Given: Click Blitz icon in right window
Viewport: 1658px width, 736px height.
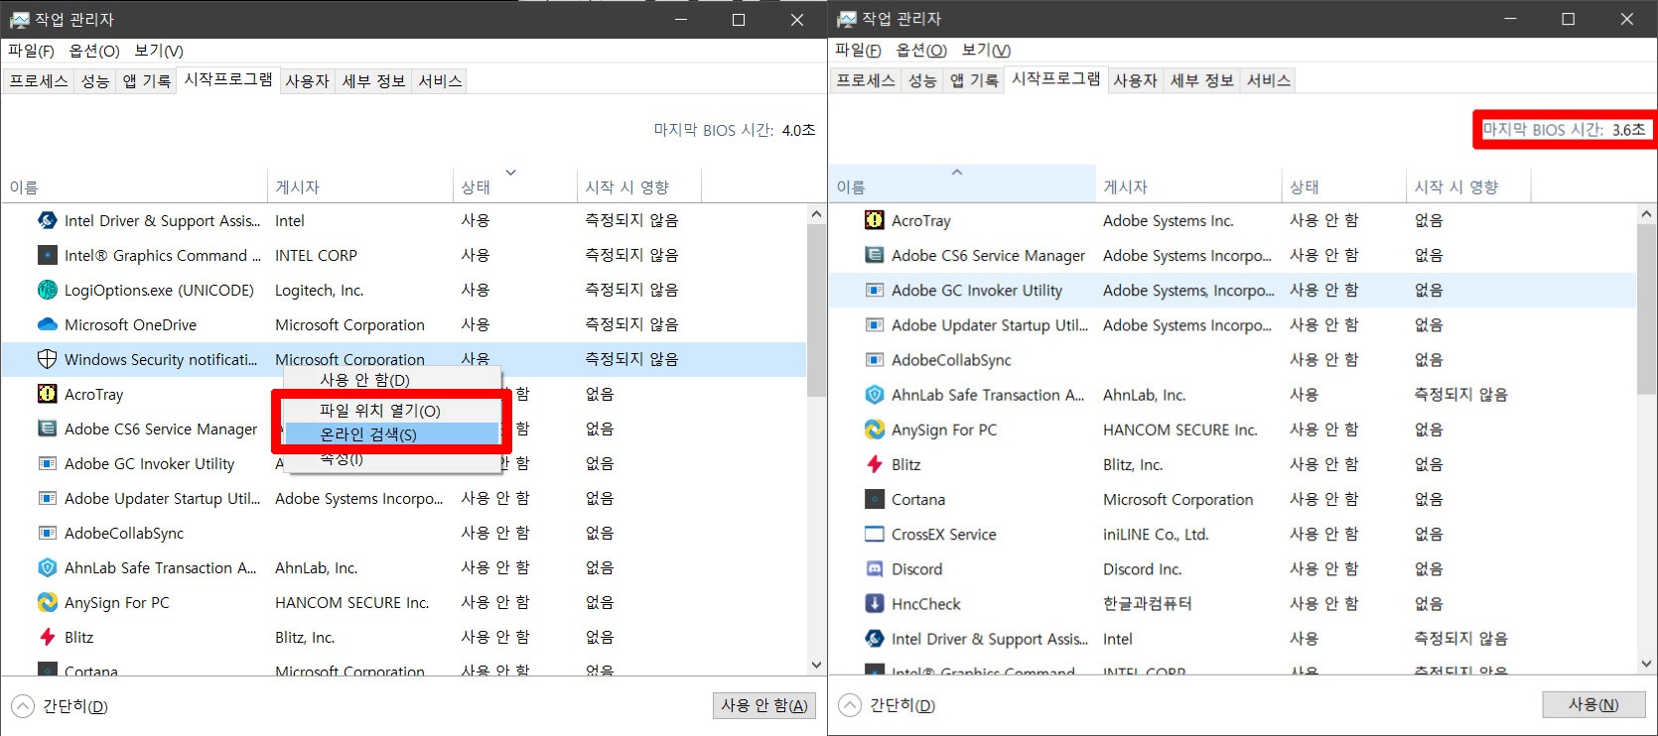Looking at the screenshot, I should coord(874,464).
